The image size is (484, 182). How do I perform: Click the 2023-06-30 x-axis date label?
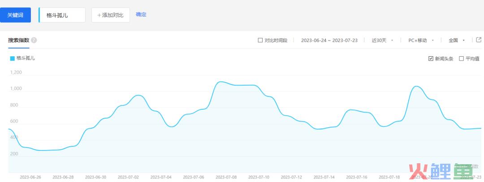(96, 178)
